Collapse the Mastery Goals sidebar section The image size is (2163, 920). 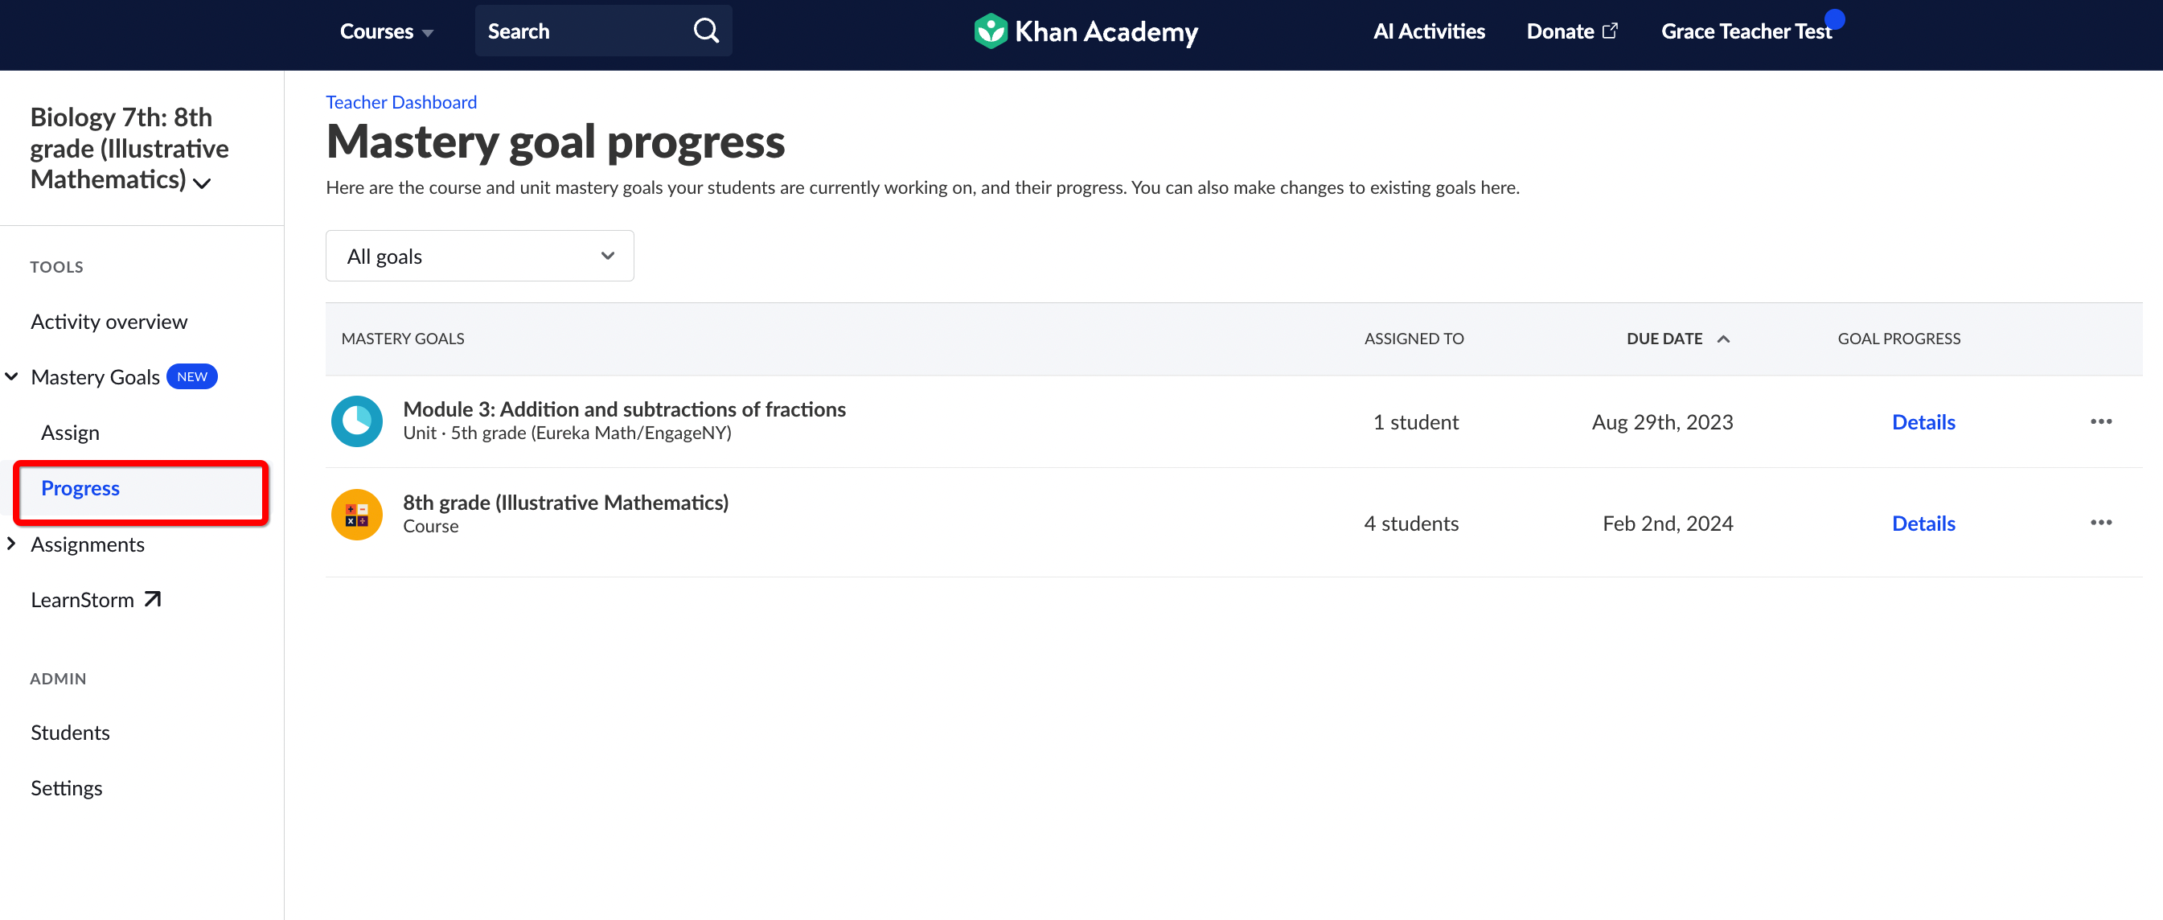12,376
